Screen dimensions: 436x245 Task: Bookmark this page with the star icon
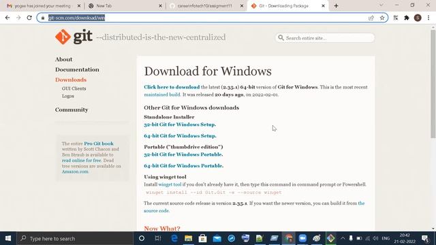[382, 18]
